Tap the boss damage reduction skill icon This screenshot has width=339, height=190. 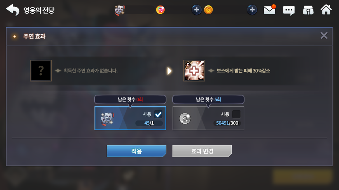click(194, 71)
